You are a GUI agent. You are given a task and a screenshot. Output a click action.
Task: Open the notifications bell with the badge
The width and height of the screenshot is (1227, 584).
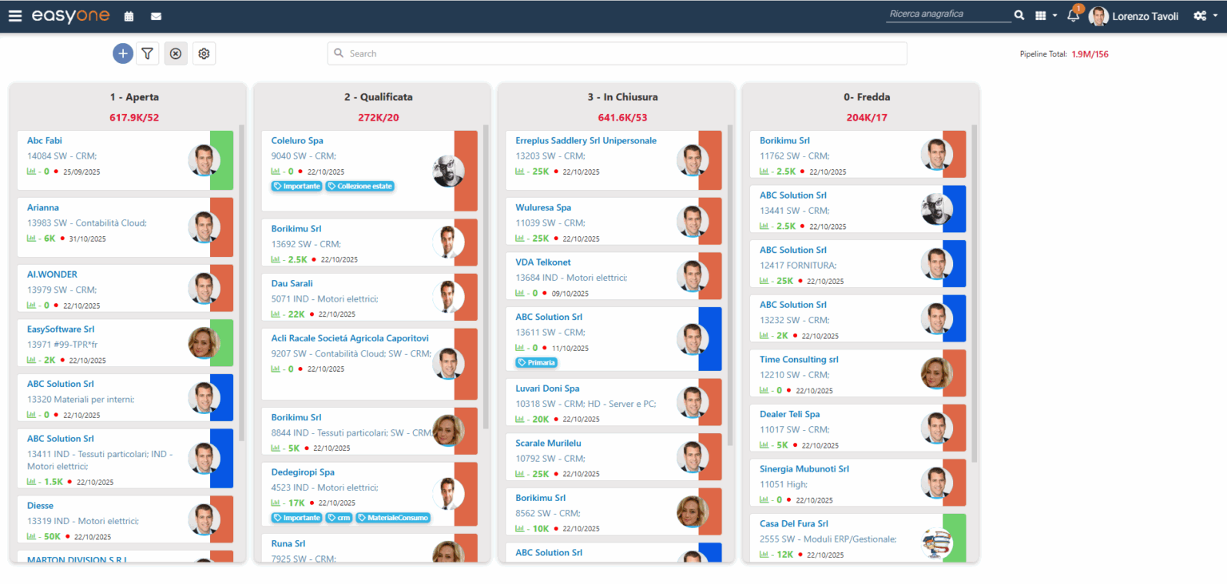1071,16
